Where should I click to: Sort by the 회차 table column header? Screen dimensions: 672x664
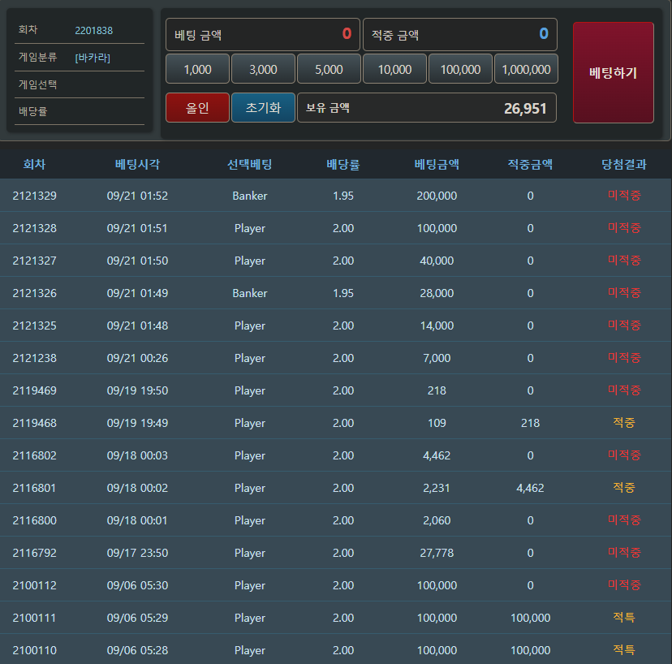[x=34, y=164]
